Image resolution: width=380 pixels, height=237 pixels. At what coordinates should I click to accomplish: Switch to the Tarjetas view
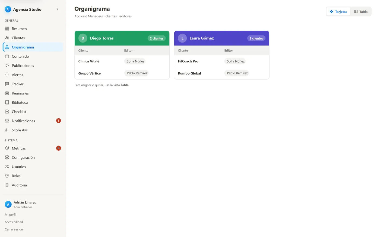pos(338,12)
